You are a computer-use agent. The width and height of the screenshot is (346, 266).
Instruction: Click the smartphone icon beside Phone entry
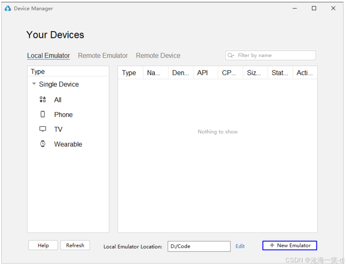(x=43, y=114)
